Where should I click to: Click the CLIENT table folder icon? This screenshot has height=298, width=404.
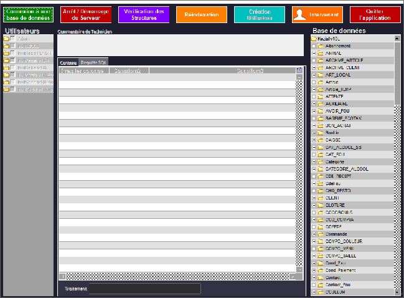point(321,198)
